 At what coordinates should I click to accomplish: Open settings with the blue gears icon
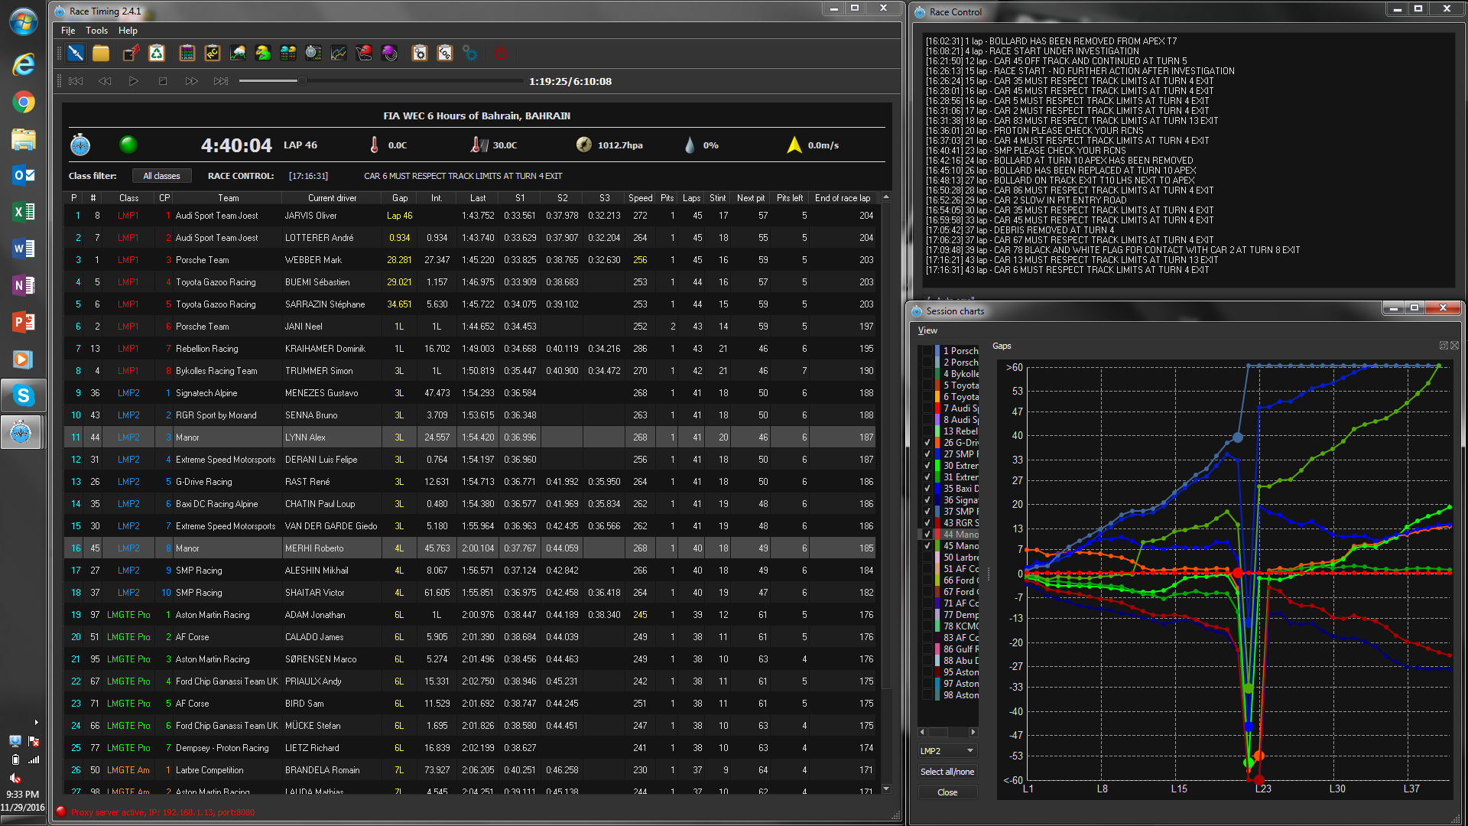(x=470, y=53)
